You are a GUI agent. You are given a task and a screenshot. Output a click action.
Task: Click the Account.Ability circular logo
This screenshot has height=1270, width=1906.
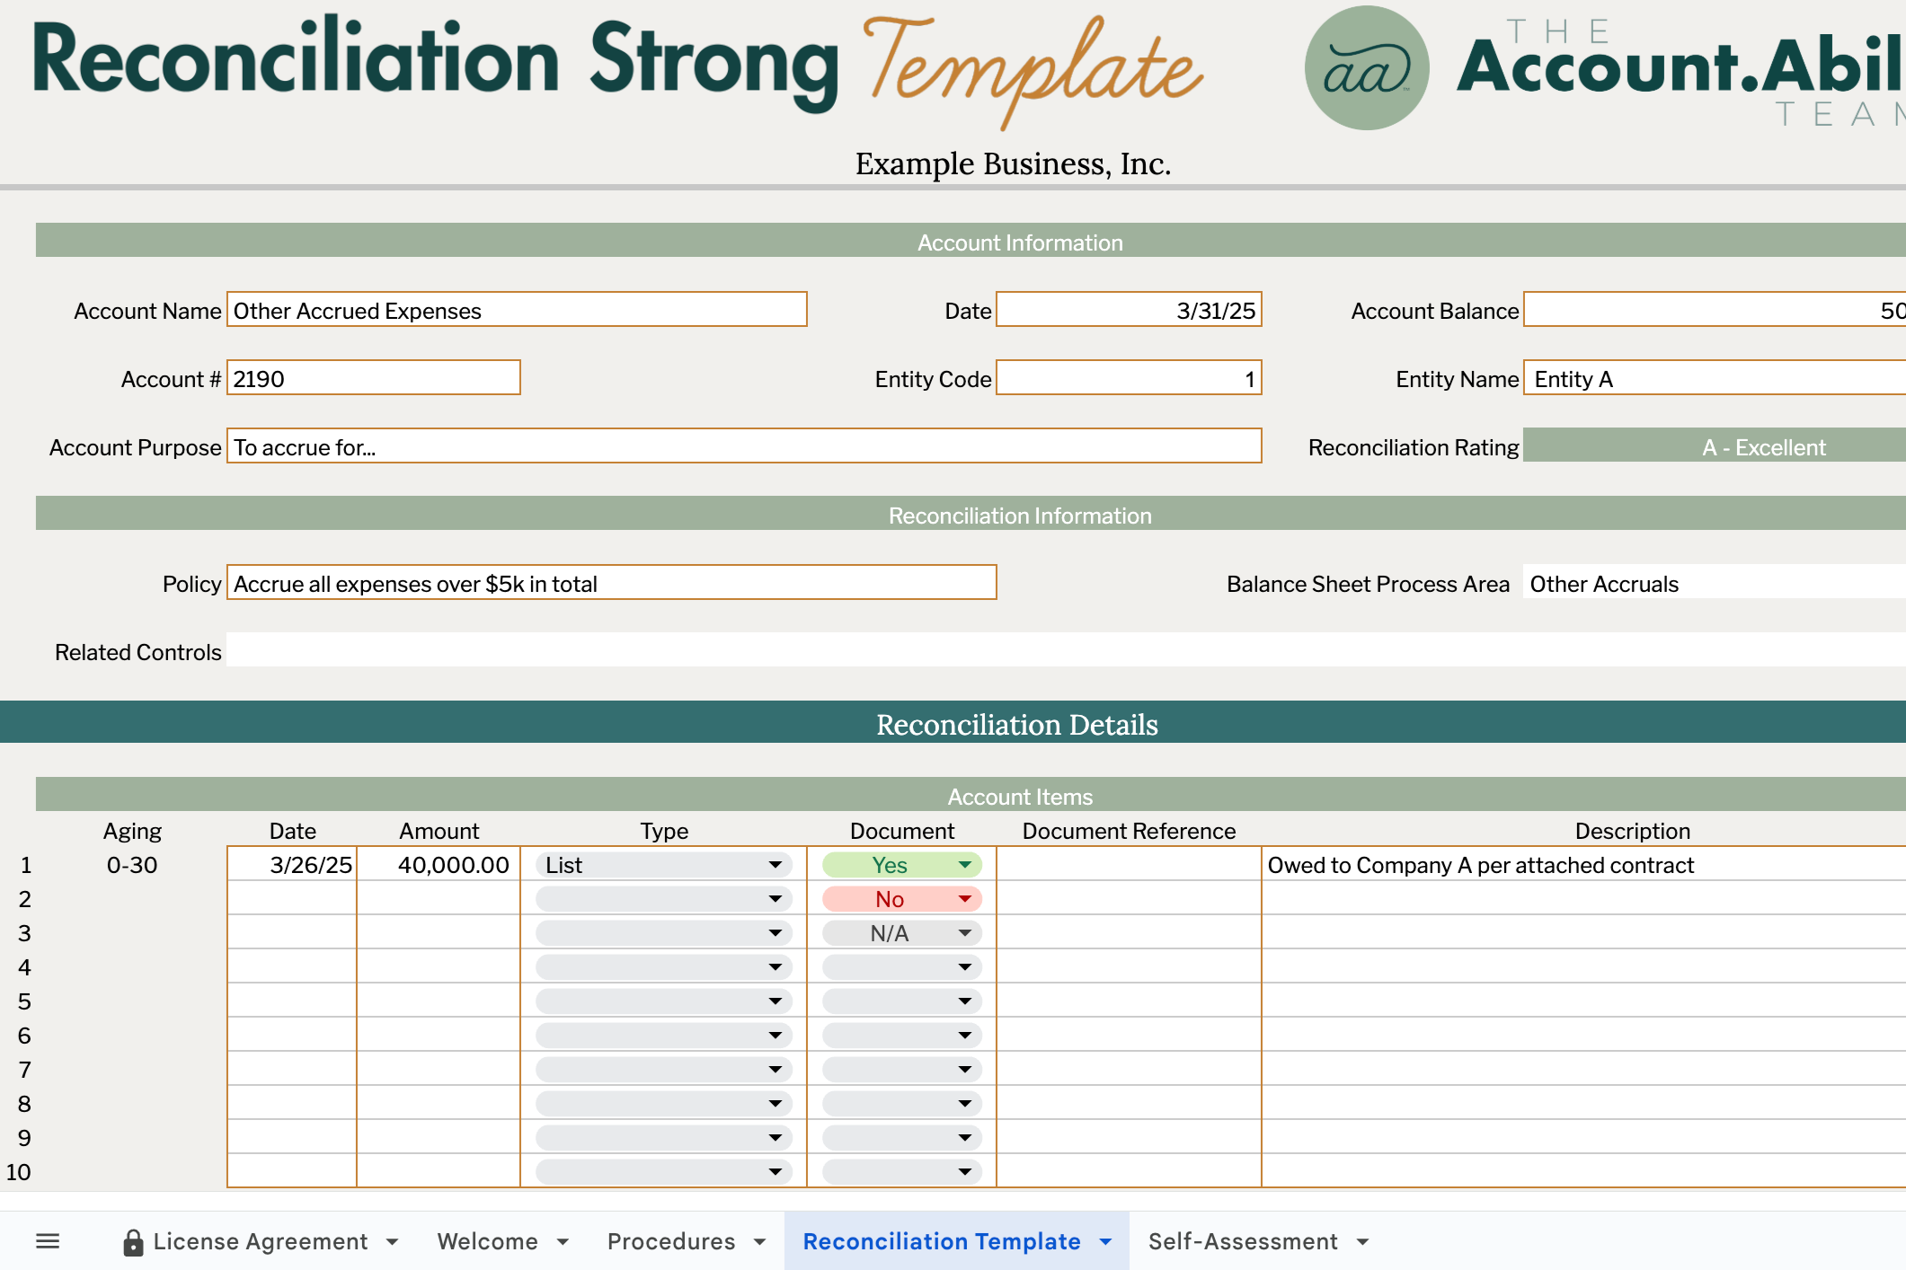coord(1365,66)
